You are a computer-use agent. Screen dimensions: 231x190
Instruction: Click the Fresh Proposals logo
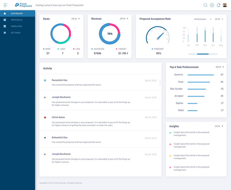(x=23, y=5)
